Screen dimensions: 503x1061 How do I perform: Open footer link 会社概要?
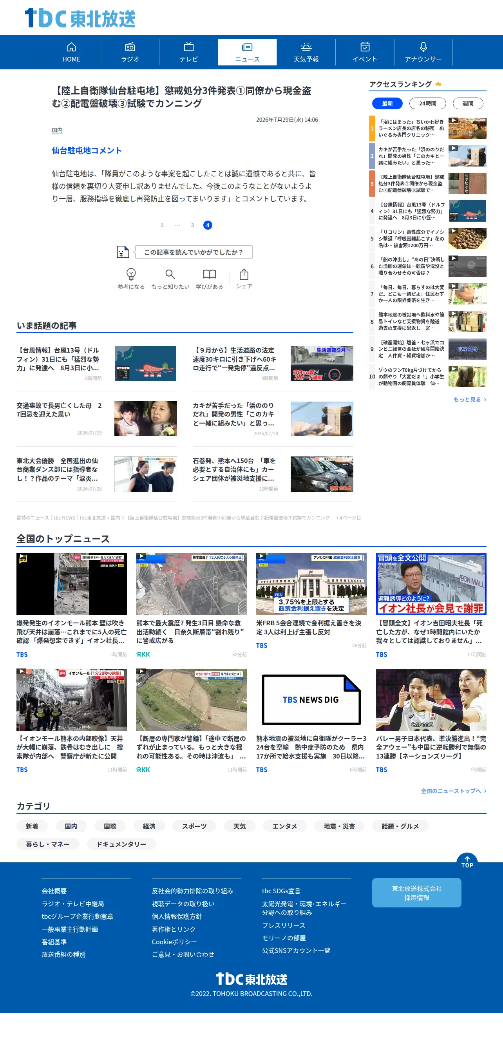[x=54, y=891]
